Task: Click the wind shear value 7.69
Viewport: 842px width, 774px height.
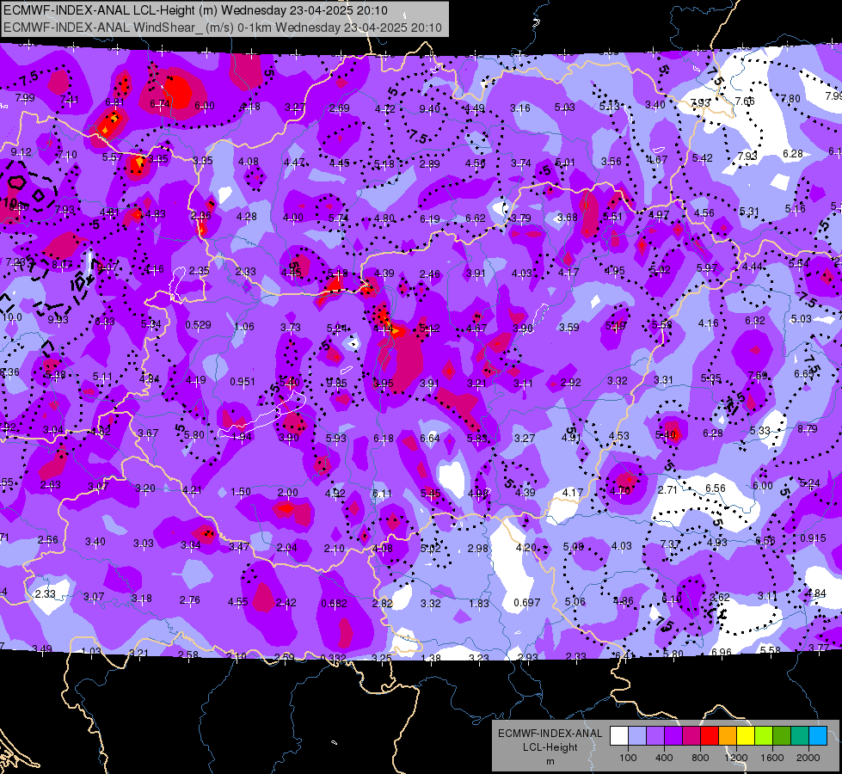Action: pyautogui.click(x=758, y=375)
